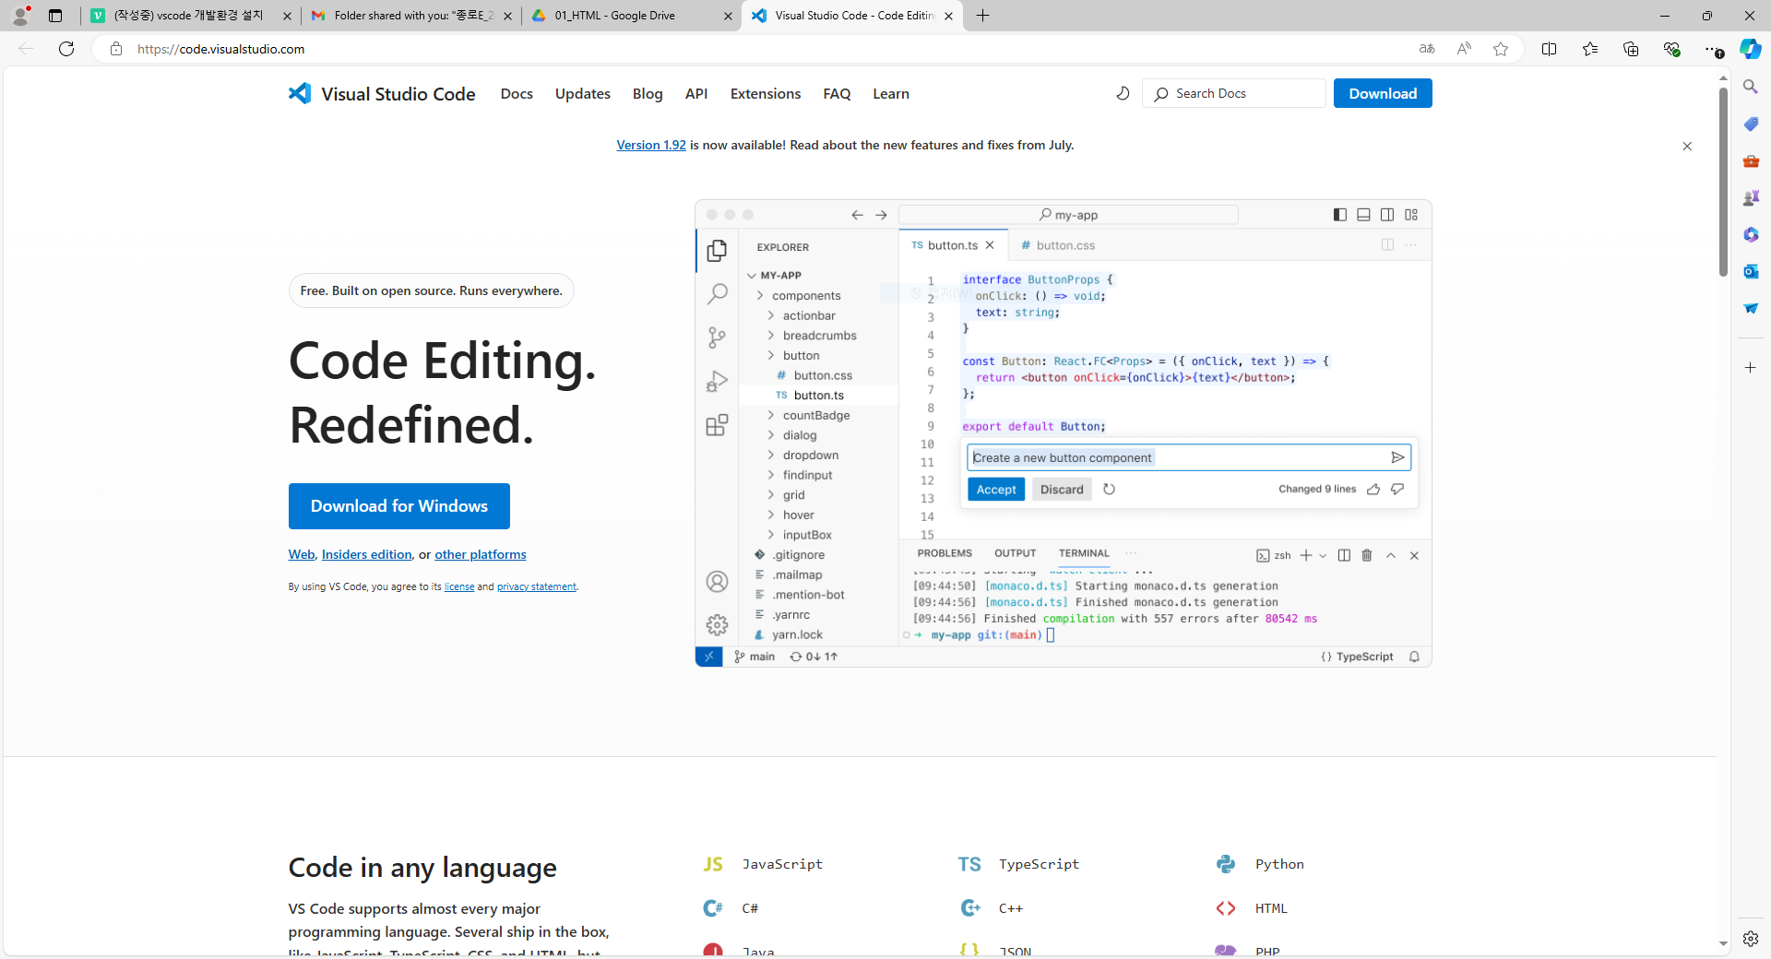This screenshot has height=959, width=1771.
Task: Open the Docs navigation item
Action: click(517, 93)
